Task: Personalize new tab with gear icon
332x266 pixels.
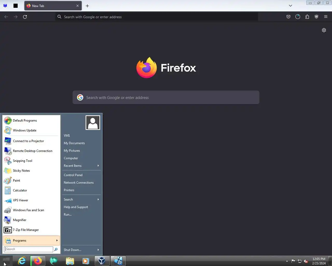Action: 324,30
